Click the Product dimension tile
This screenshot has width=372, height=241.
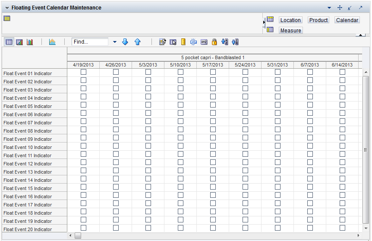tap(318, 20)
